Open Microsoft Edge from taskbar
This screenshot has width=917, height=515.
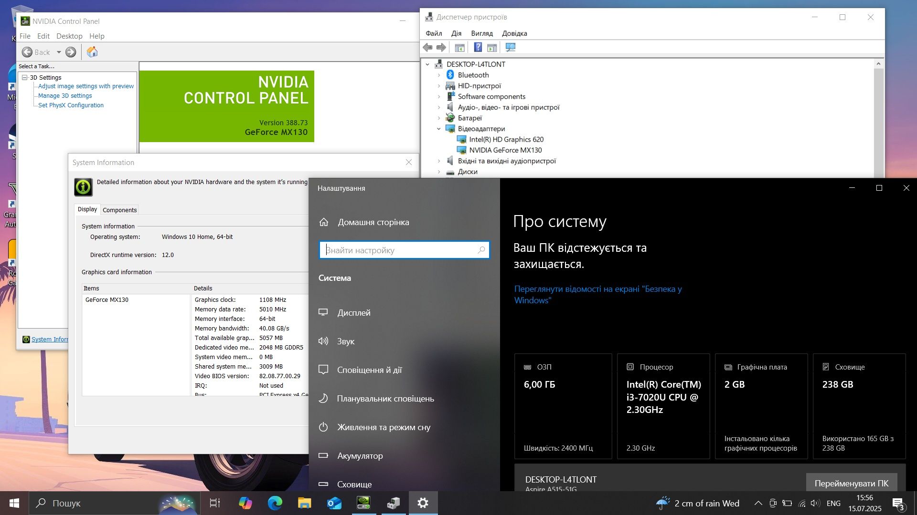[275, 503]
